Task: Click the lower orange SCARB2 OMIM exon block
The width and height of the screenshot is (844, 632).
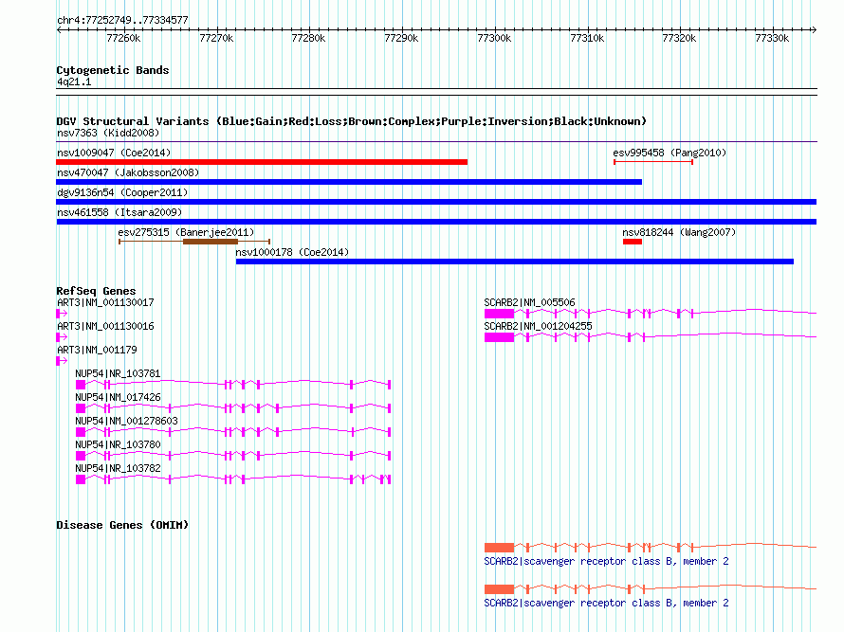Action: pyautogui.click(x=499, y=589)
